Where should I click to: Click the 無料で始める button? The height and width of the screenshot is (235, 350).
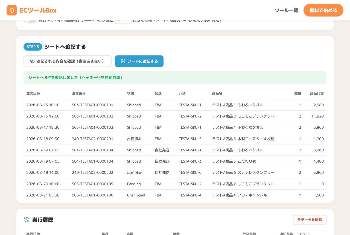(x=323, y=10)
